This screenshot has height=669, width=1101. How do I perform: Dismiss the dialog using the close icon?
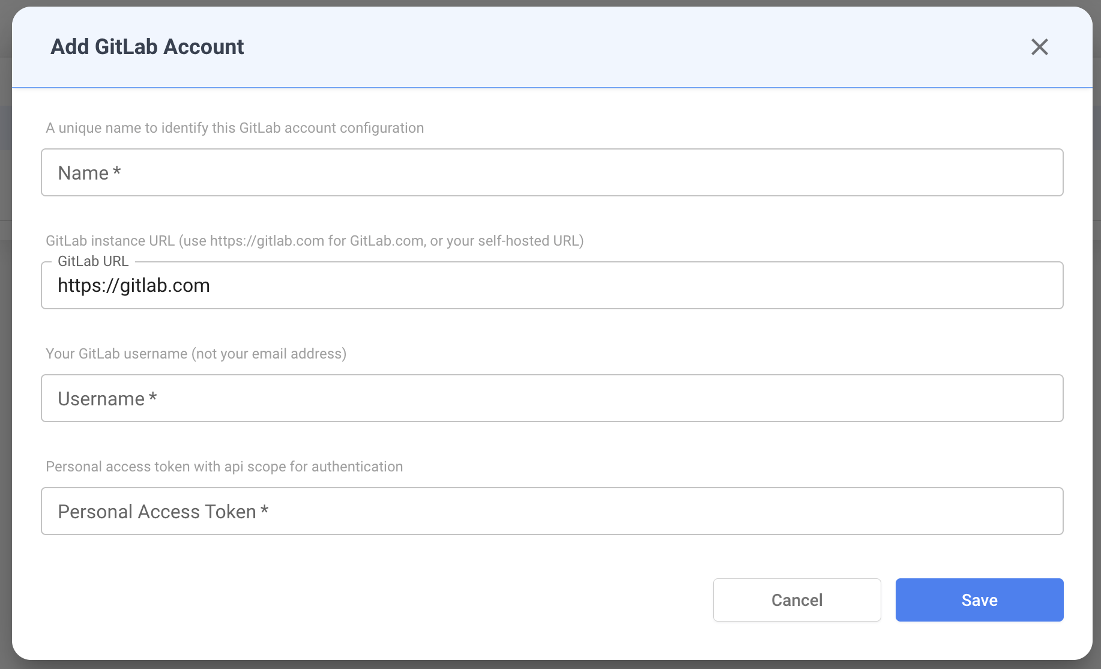click(x=1040, y=47)
